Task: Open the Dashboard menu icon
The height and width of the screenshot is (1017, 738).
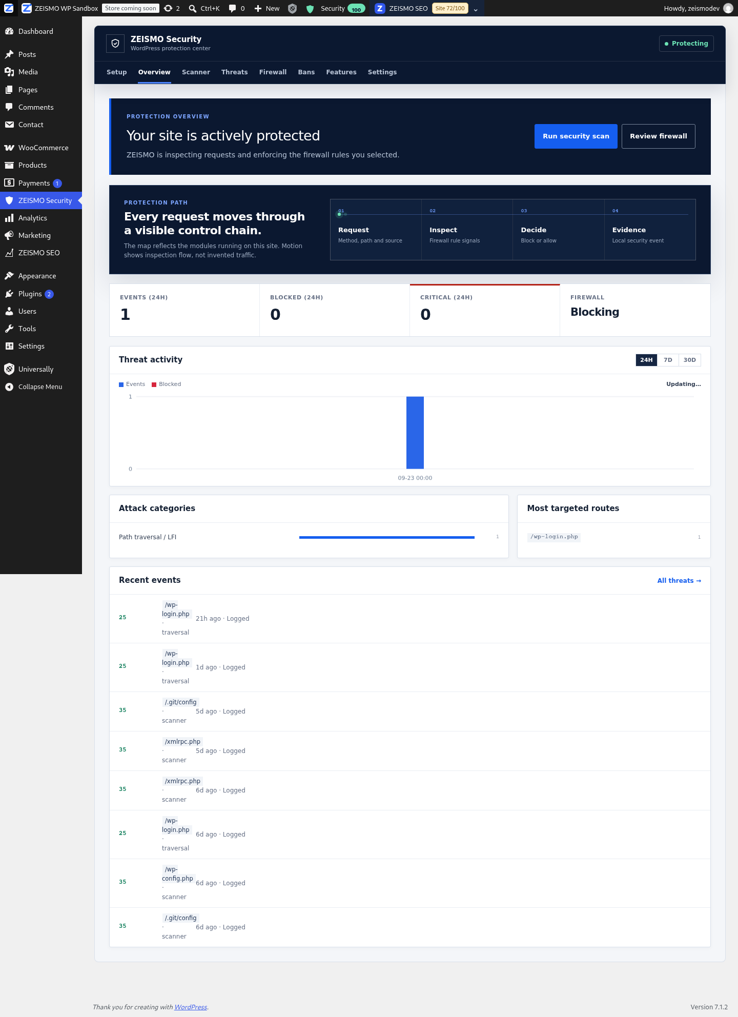Action: coord(9,31)
